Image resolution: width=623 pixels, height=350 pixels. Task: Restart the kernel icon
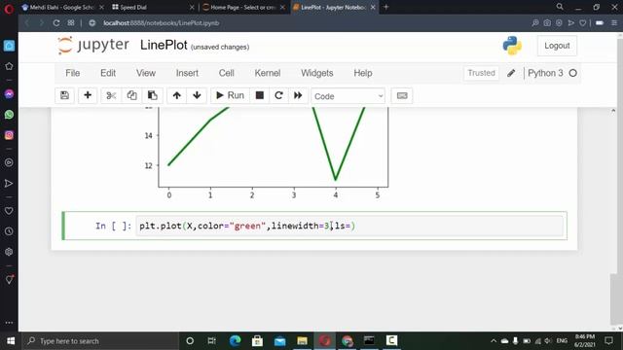click(278, 95)
